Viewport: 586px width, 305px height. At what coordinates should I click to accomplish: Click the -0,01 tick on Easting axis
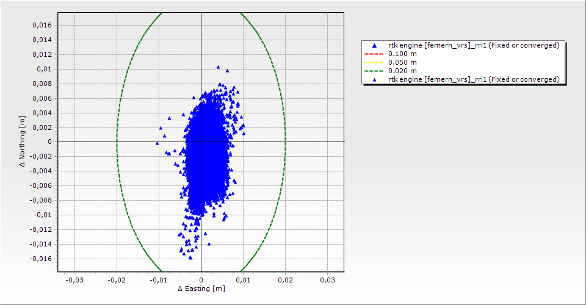click(x=159, y=279)
